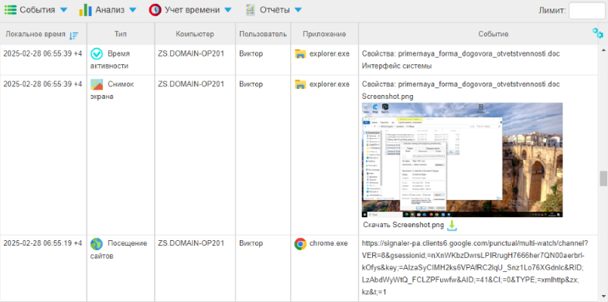The width and height of the screenshot is (608, 302).
Task: Click the vertical scrollbar thumb
Action: tap(603, 178)
